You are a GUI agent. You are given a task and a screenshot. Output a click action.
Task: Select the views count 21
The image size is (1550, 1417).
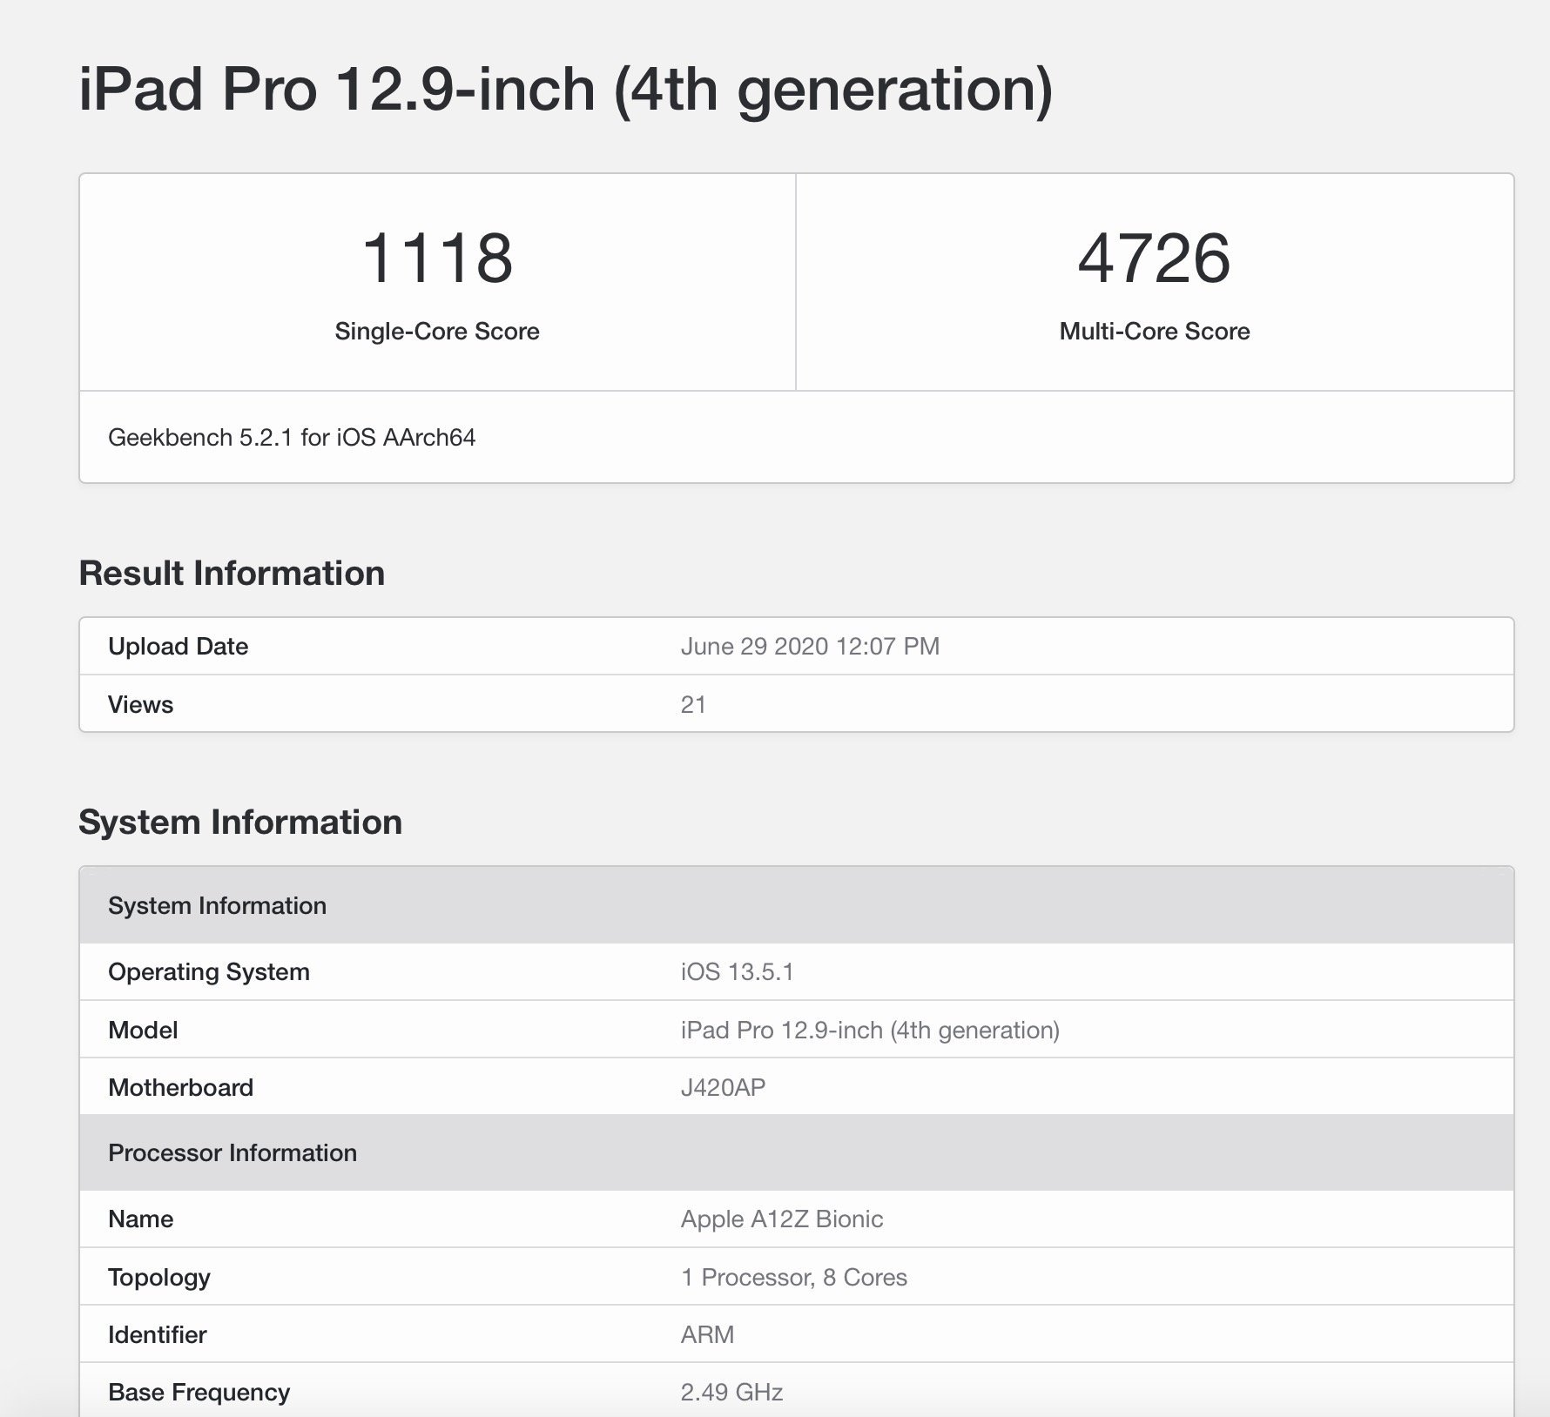click(693, 705)
